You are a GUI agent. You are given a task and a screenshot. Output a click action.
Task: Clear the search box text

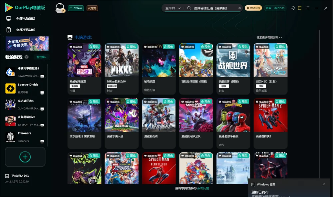239,8
